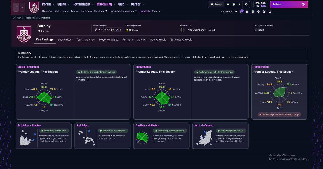Screen dimensions: 323x169
Task: Expand the Career menu
Action: click(x=138, y=4)
